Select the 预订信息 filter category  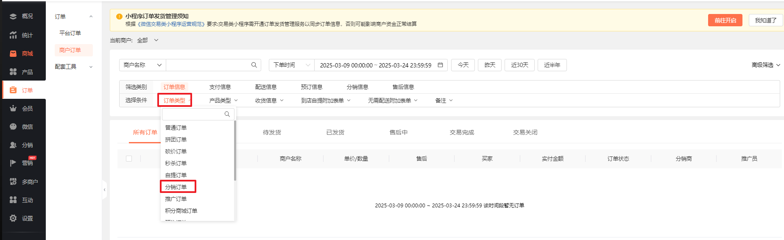[x=312, y=87]
